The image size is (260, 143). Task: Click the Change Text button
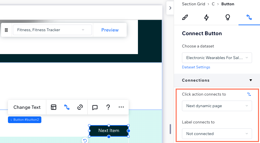27,107
